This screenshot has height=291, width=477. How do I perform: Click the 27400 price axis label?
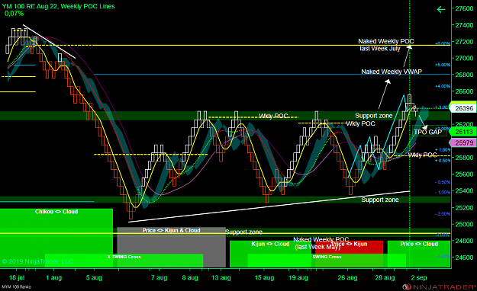pyautogui.click(x=464, y=25)
